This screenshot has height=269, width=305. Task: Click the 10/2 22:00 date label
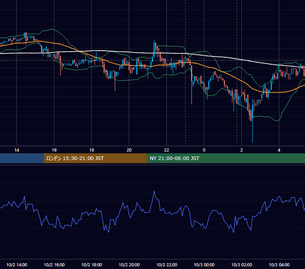[x=167, y=265]
